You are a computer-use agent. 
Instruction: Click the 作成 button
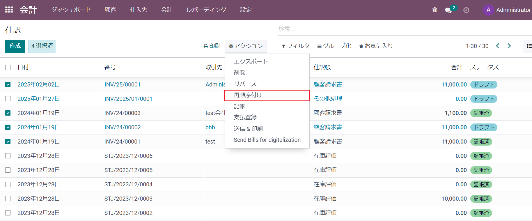pyautogui.click(x=15, y=46)
